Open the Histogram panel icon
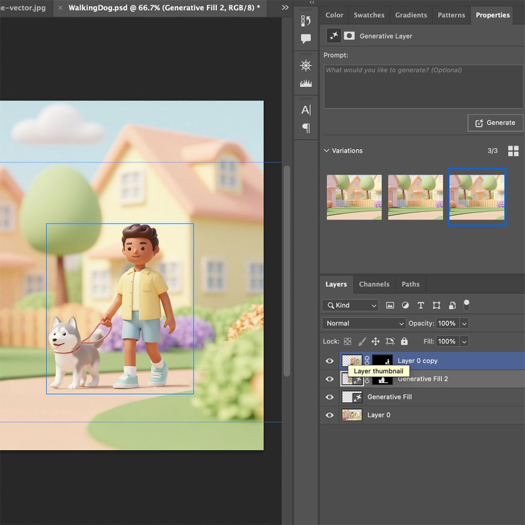 [306, 83]
